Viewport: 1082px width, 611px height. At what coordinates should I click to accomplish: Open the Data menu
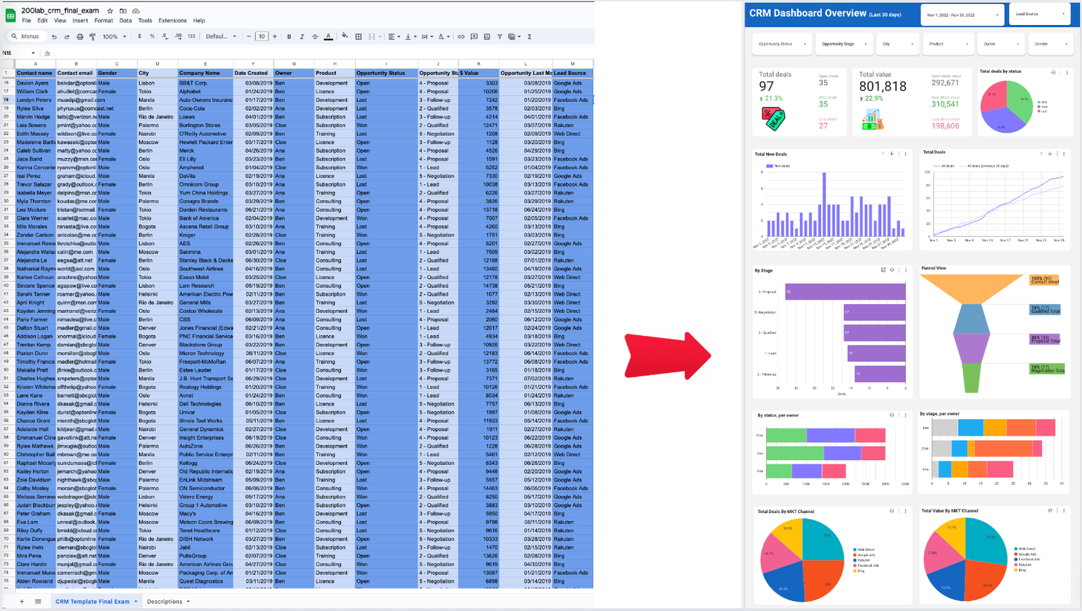click(126, 21)
